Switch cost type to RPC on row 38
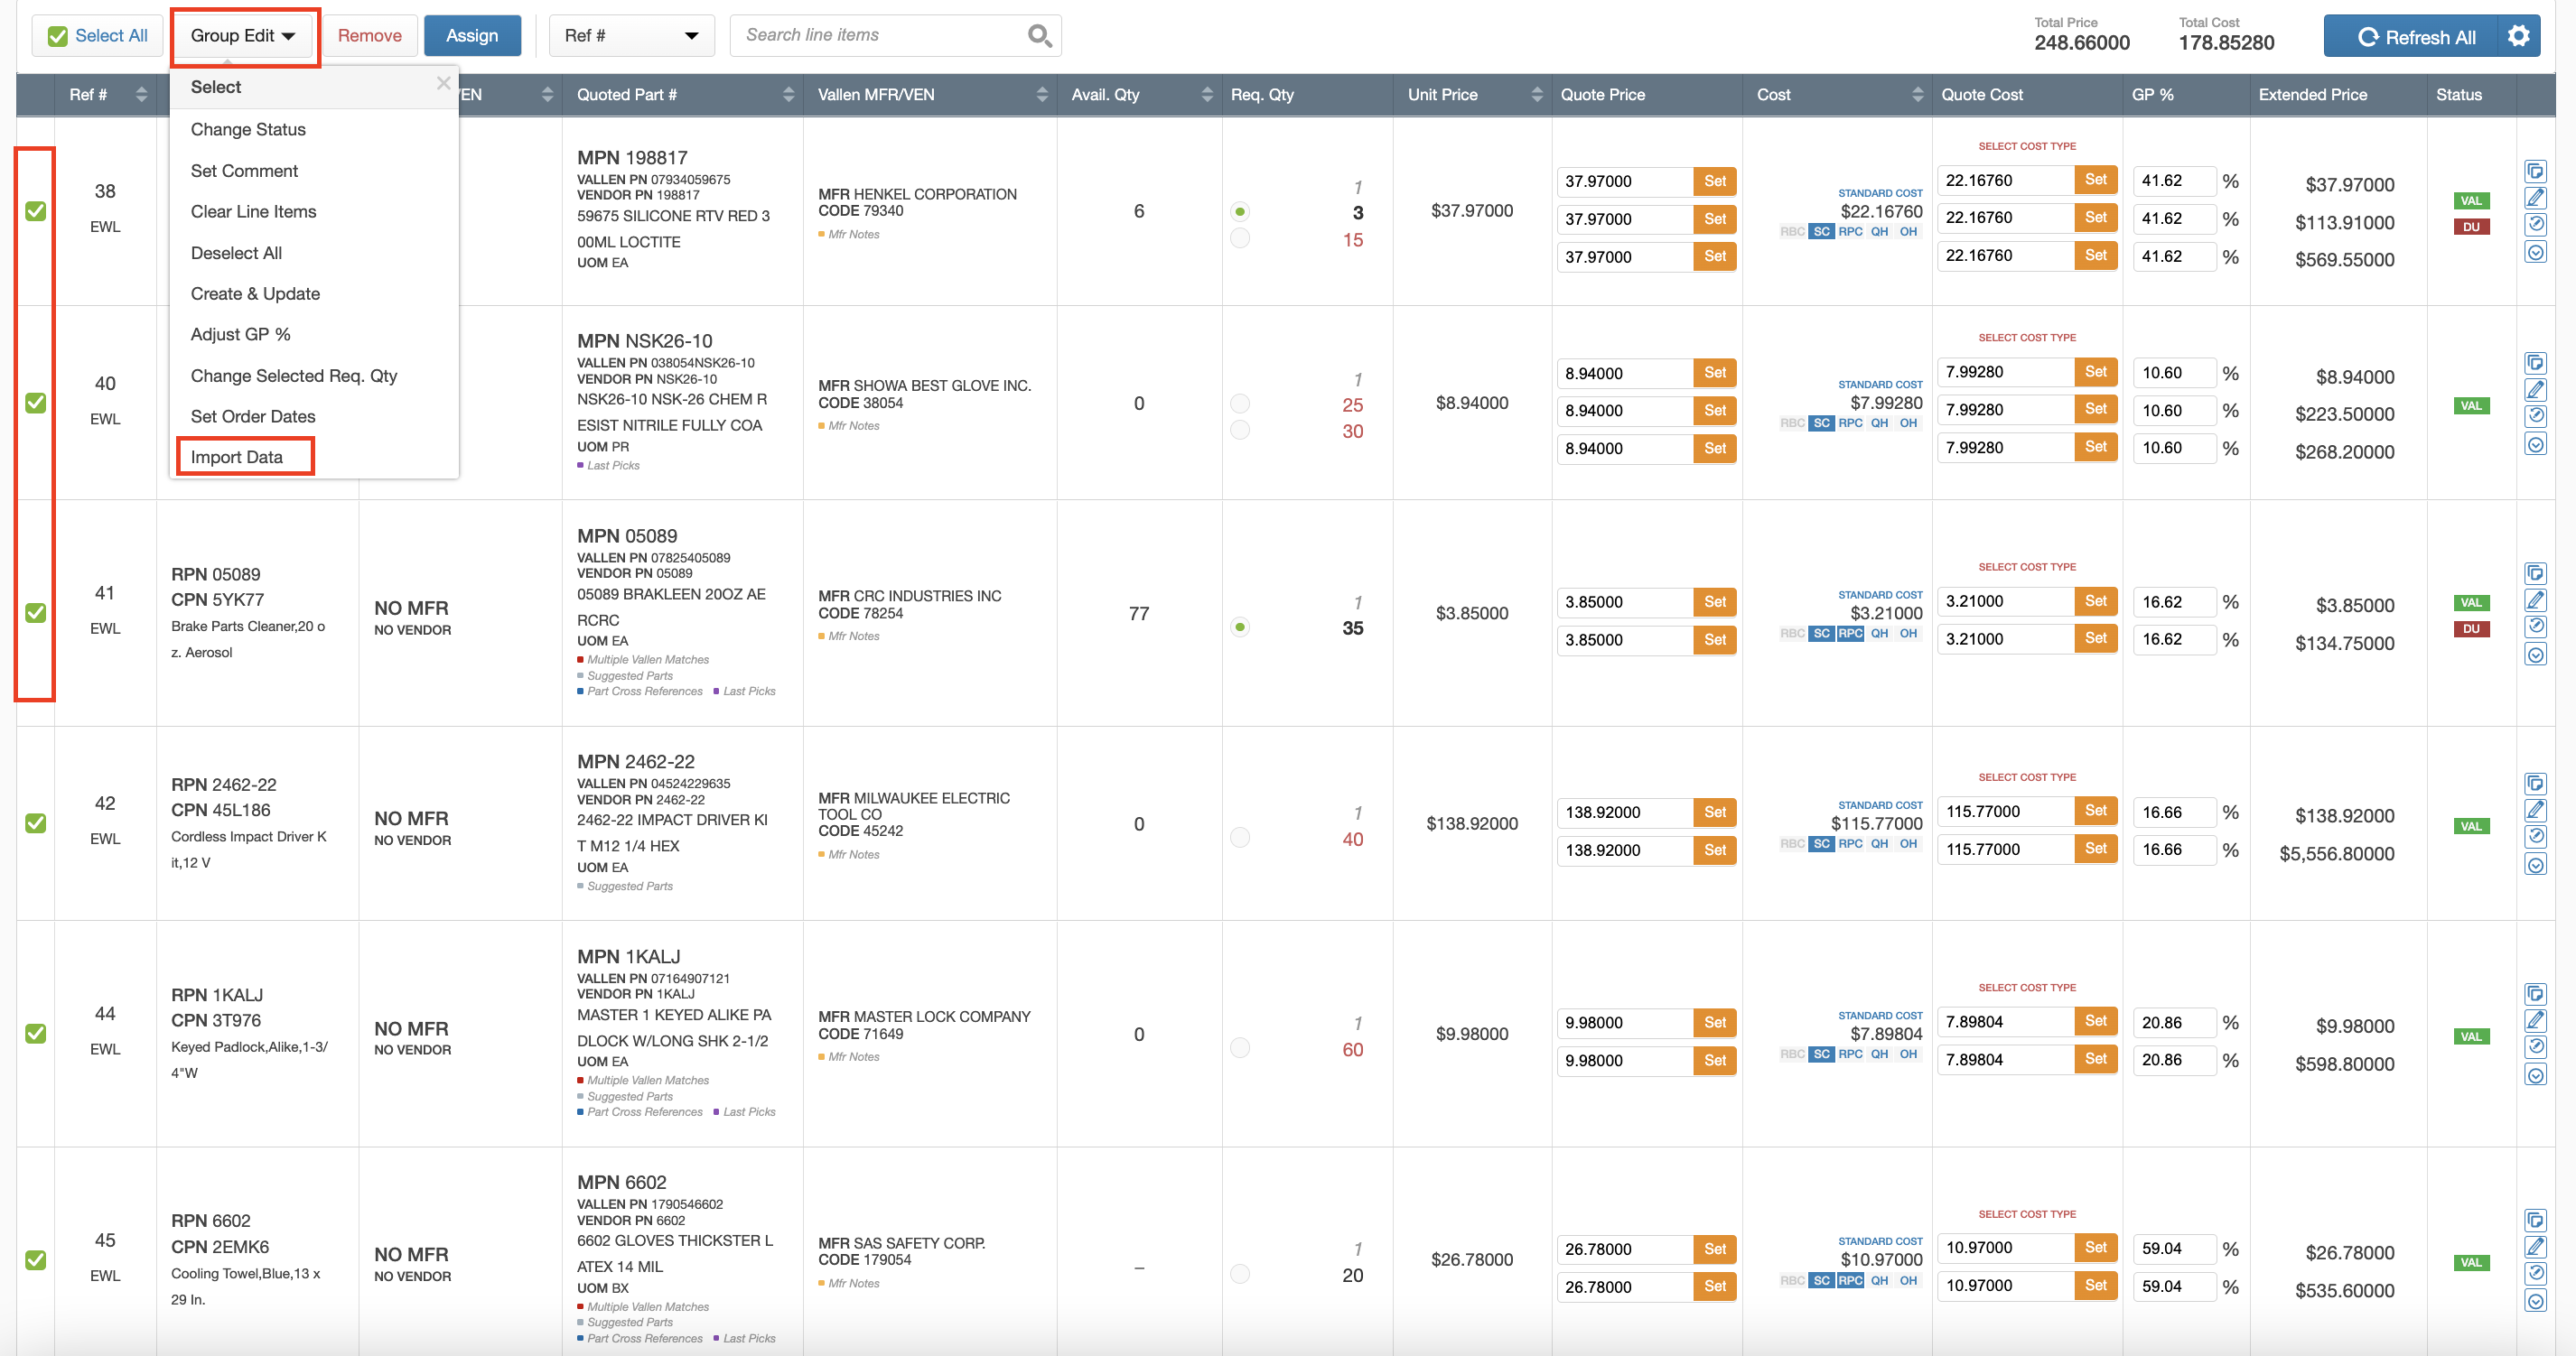Screen dimensions: 2576x1356 click(x=1850, y=231)
